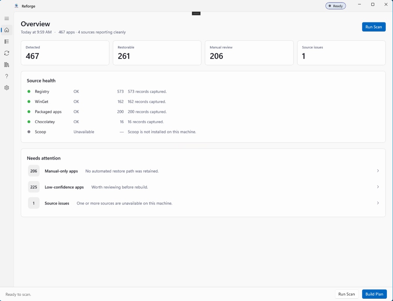Click the Reforge app icon in title bar
Viewport: 393px width, 301px height.
pos(16,6)
